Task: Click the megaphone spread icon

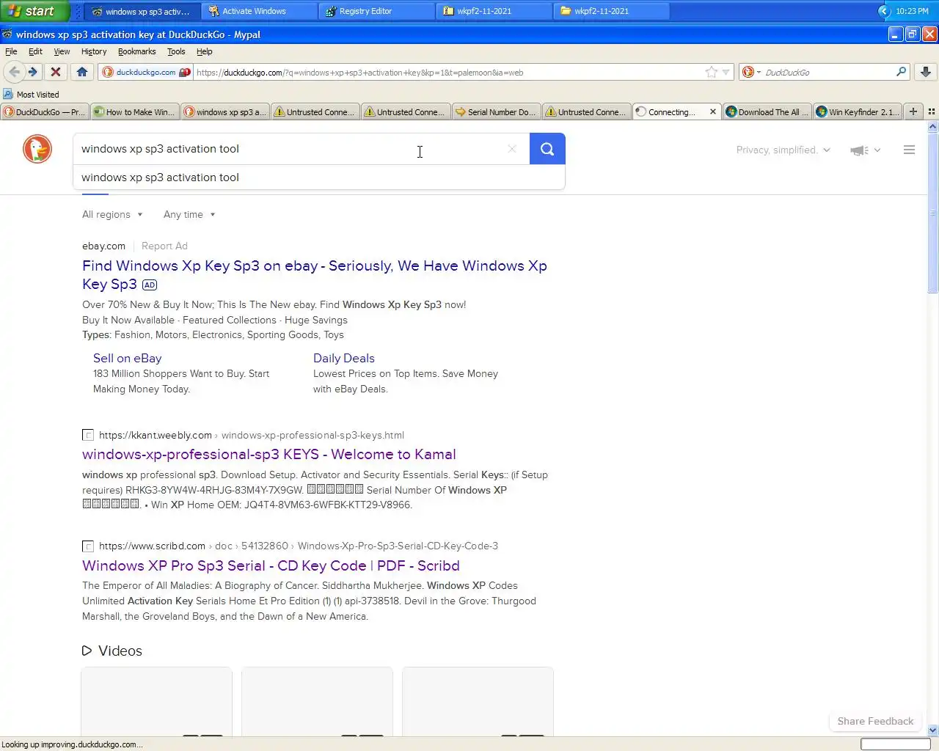Action: click(864, 150)
